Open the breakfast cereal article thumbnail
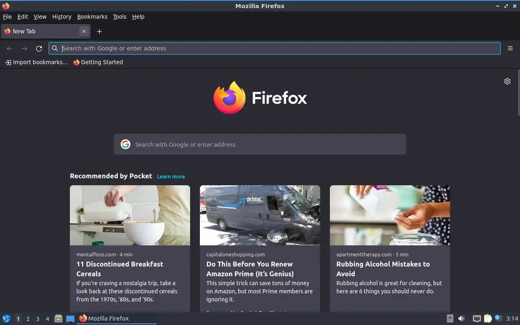The height and width of the screenshot is (325, 520). (130, 215)
